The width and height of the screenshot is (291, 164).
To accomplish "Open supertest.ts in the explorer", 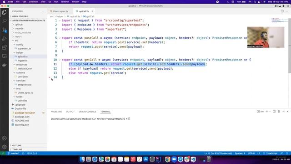I will (24, 49).
